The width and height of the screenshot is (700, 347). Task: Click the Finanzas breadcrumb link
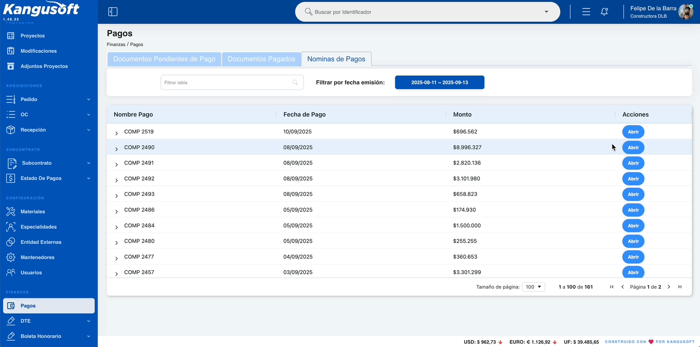[x=116, y=44]
